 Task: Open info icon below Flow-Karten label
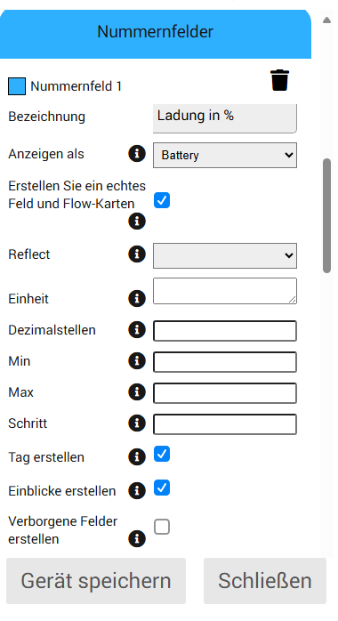(137, 221)
